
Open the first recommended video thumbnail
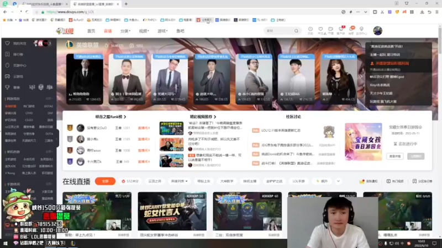171,128
